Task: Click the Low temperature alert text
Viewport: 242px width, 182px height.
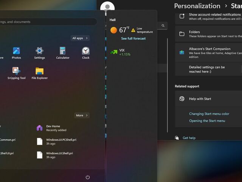Action: 144,30
